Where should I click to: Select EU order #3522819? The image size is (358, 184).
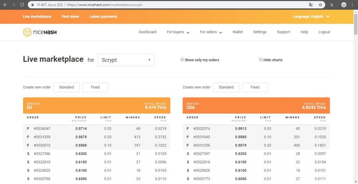(96, 162)
